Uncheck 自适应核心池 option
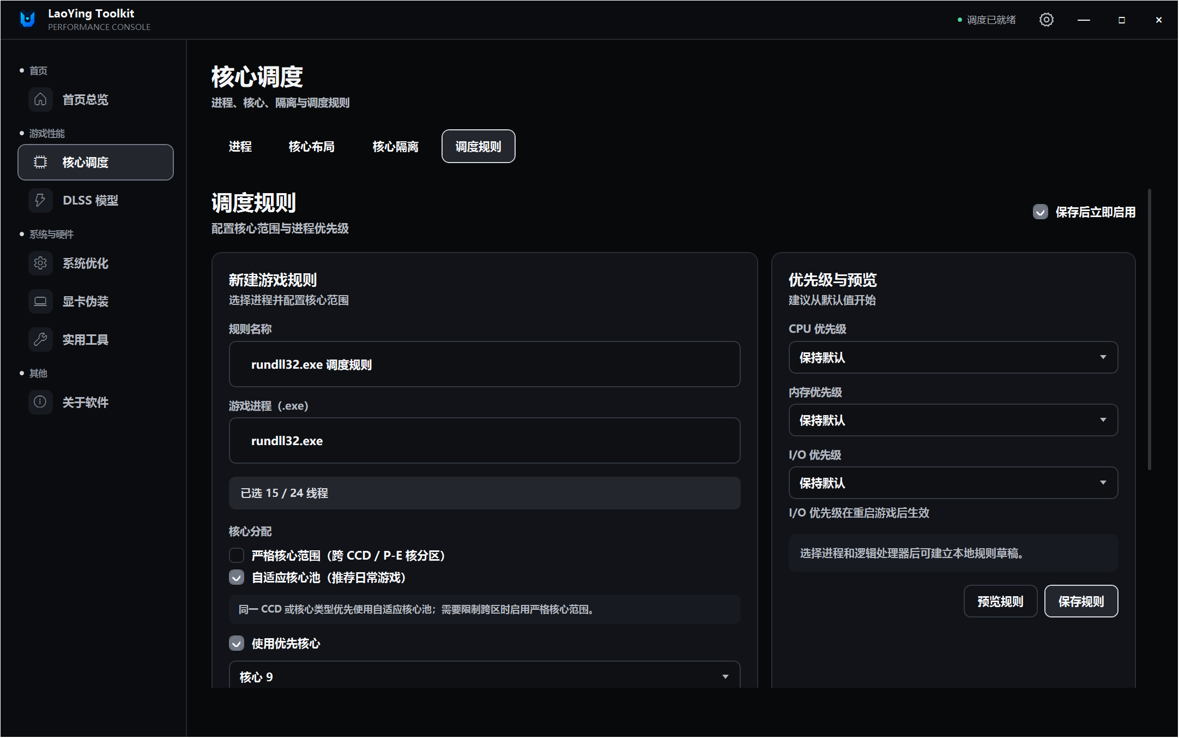The height and width of the screenshot is (738, 1179). [237, 578]
